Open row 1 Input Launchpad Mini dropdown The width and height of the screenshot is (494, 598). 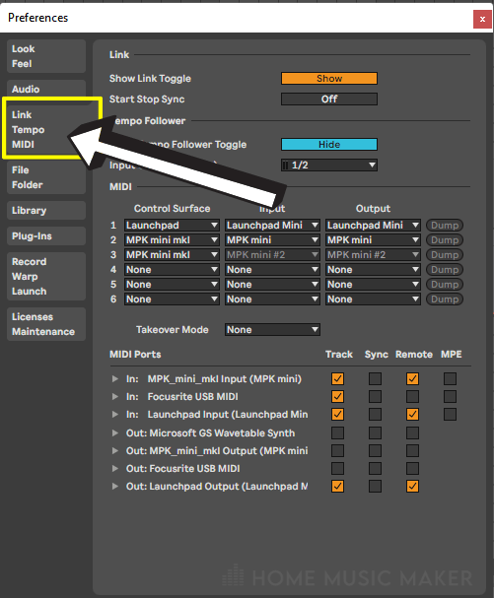272,225
